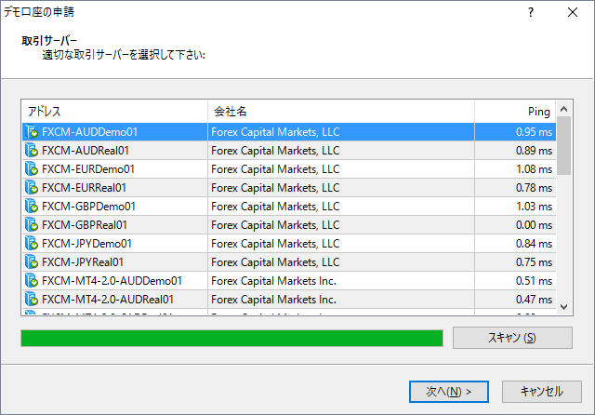Click the 1.03 ms ping value
Screen dimensions: 595x415
point(534,207)
